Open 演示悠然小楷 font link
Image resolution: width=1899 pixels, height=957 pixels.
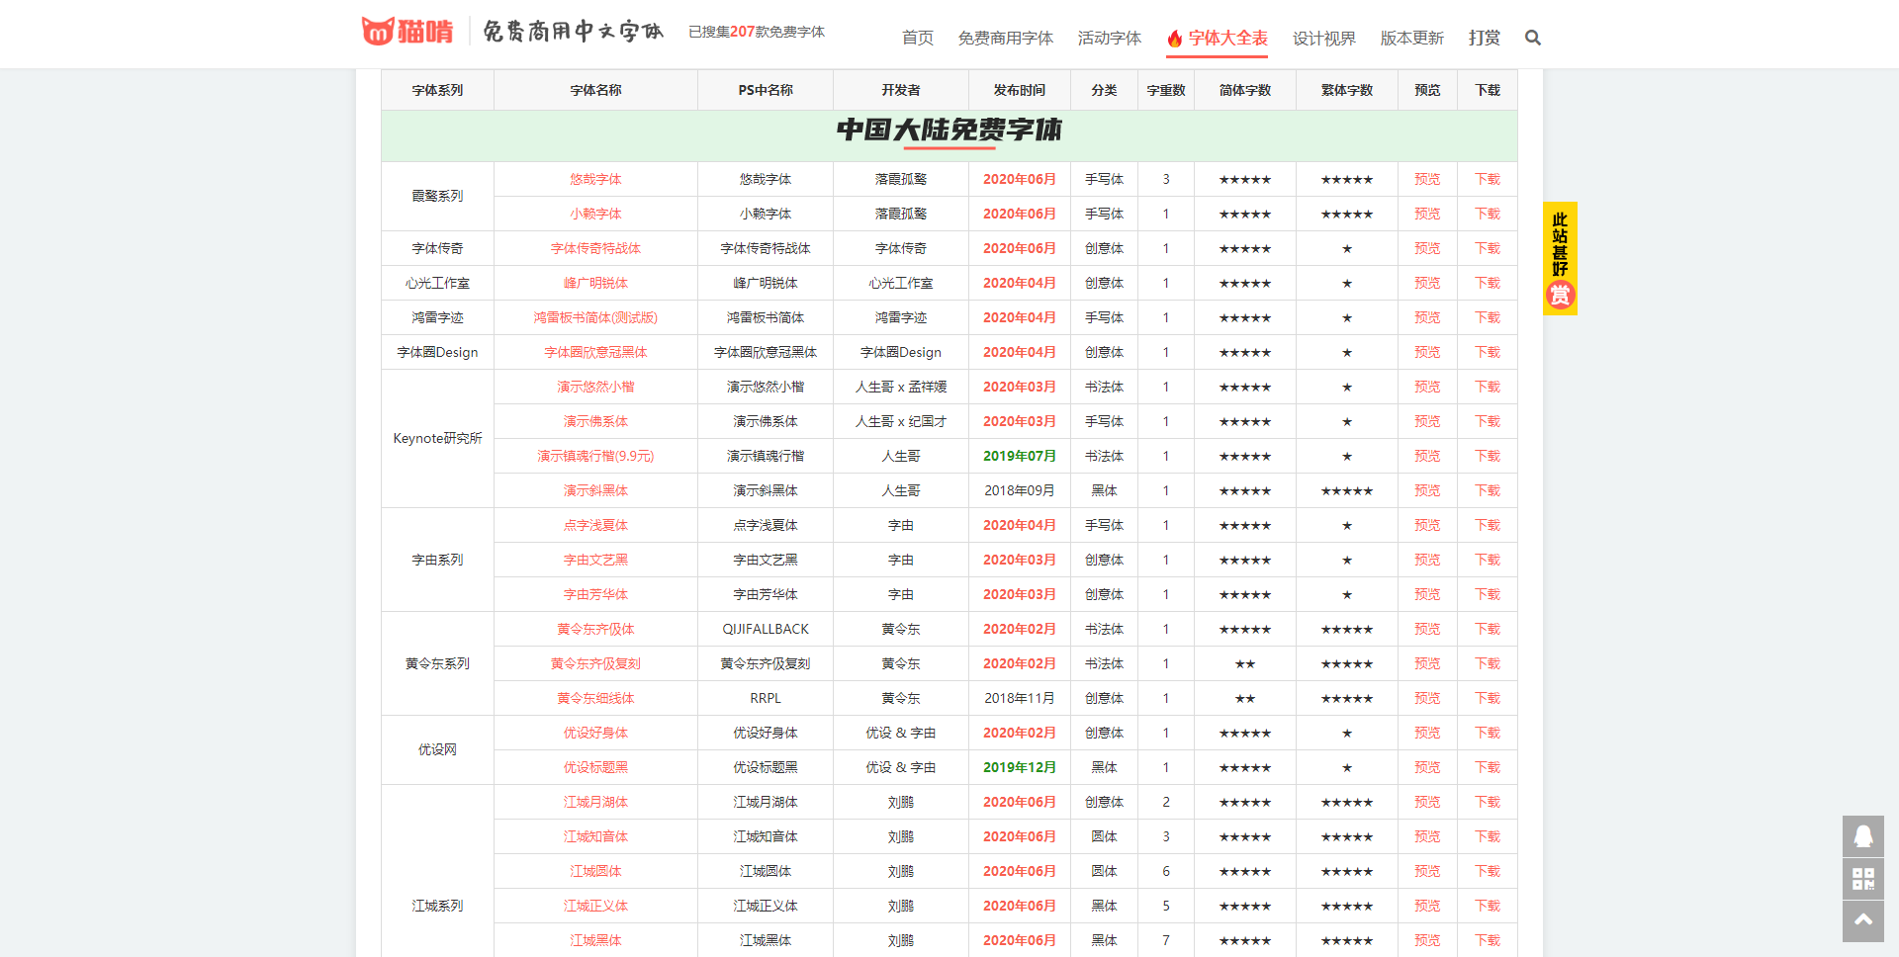coord(595,387)
